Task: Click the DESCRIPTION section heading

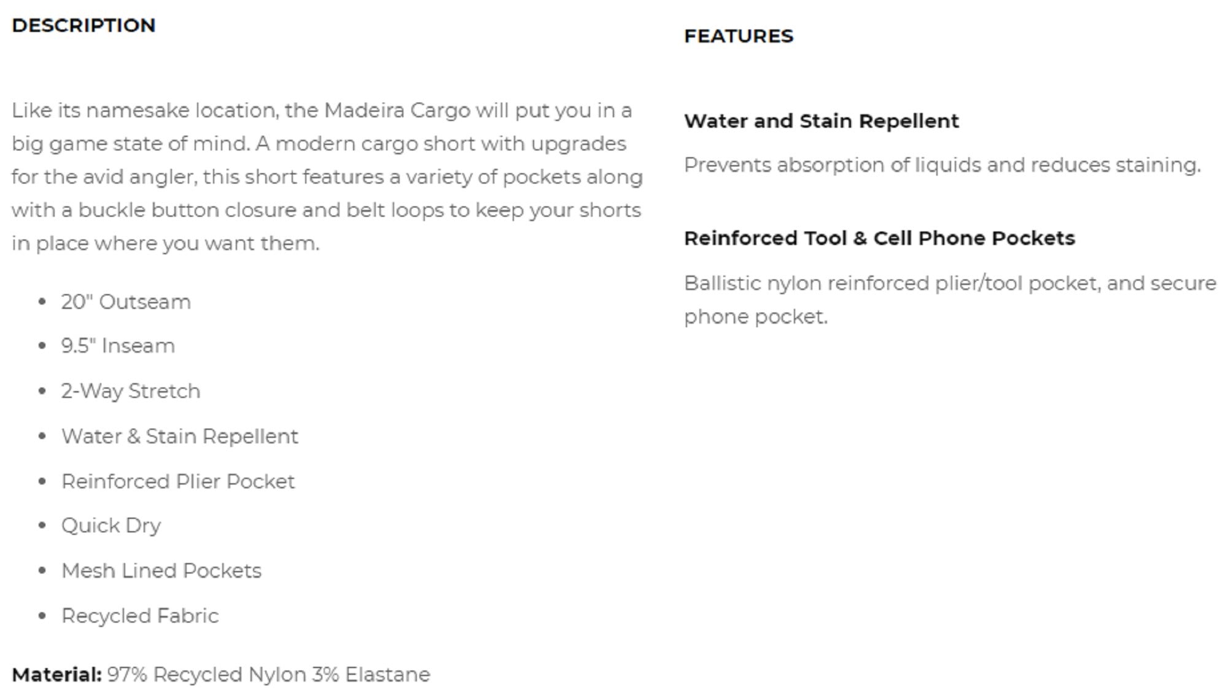Action: 84,25
